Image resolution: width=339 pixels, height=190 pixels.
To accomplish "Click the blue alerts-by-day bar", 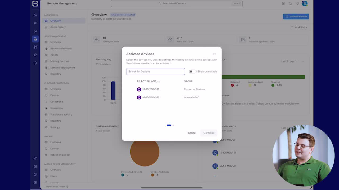I will click(x=113, y=91).
